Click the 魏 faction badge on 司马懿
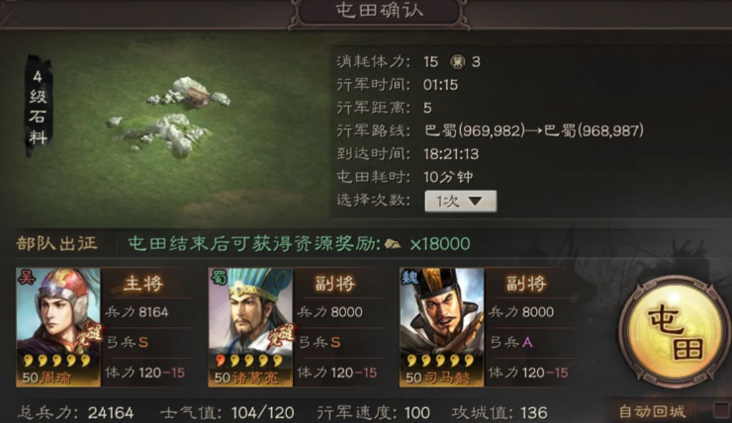 (x=410, y=278)
